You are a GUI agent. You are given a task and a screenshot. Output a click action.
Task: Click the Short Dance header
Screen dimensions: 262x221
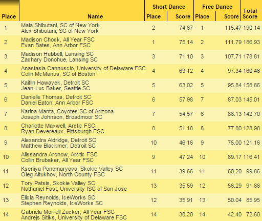coord(169,7)
